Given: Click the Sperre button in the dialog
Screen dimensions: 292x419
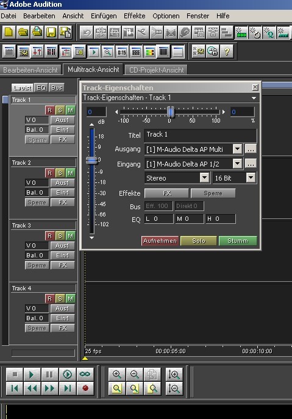Looking at the screenshot, I should 213,193.
